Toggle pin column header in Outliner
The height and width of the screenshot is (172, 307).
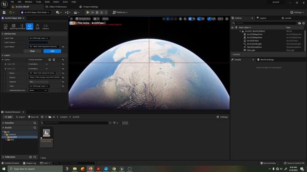[x=236, y=28]
